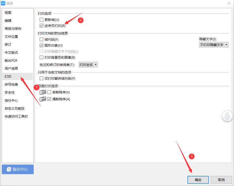Open 中文版式 settings
Image resolution: width=234 pixels, height=186 pixels.
(18, 52)
